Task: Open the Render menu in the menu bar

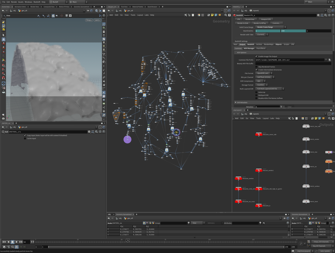Action: pyautogui.click(x=14, y=2)
